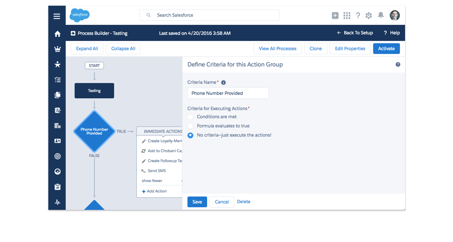Click Collapse All button
Viewport: 453px width, 242px height.
[123, 48]
